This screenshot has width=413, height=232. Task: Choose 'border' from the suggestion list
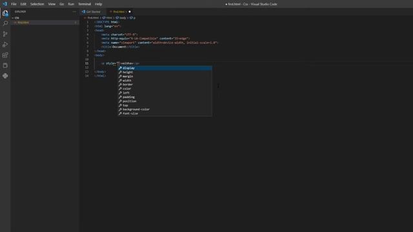coord(165,84)
